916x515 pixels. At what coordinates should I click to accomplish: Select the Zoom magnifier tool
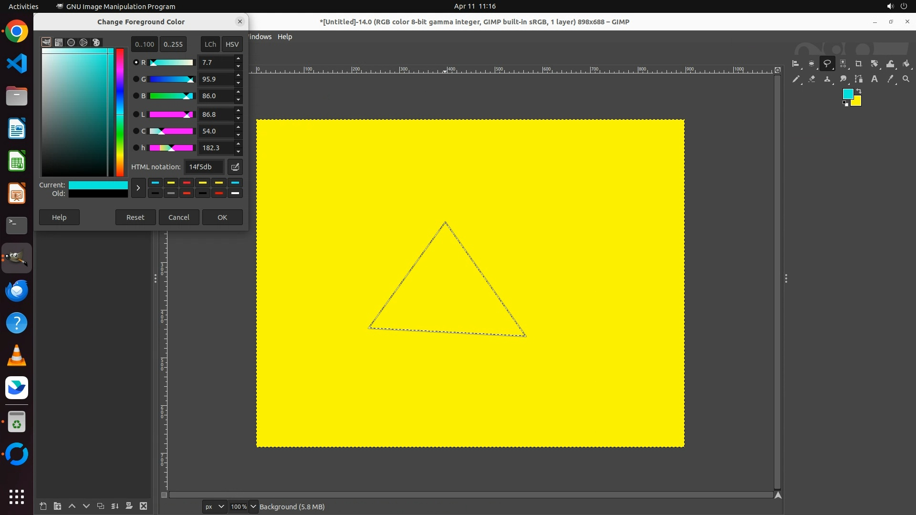point(906,79)
